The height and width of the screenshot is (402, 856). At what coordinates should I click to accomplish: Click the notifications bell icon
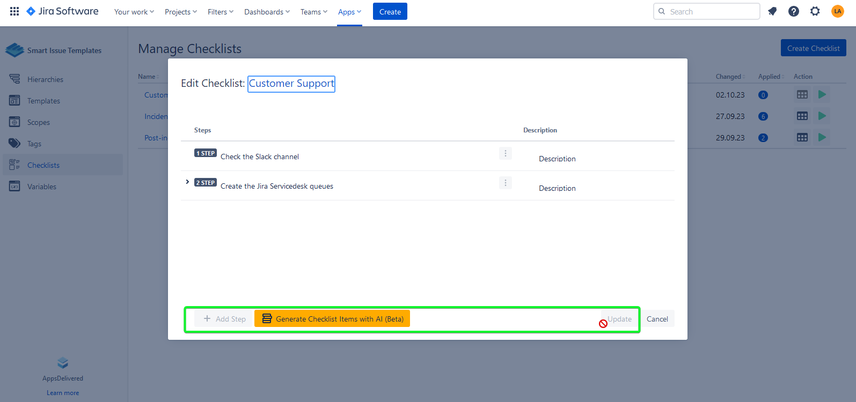pos(772,11)
